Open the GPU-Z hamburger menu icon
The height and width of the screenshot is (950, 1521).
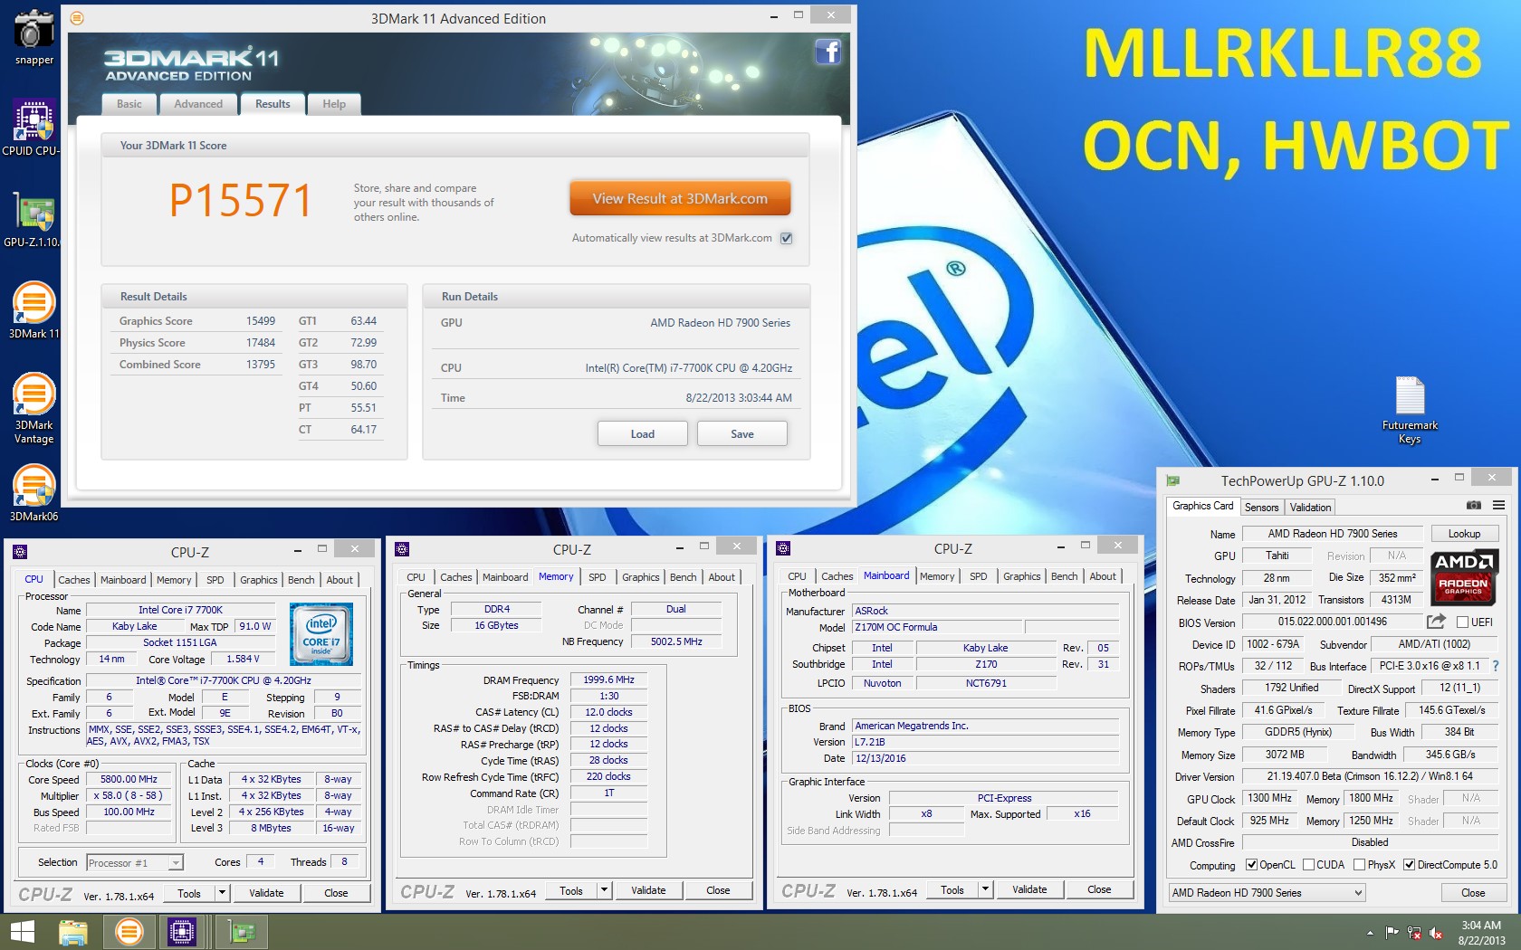1498,505
